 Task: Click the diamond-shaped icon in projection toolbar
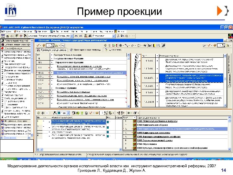pos(105,45)
